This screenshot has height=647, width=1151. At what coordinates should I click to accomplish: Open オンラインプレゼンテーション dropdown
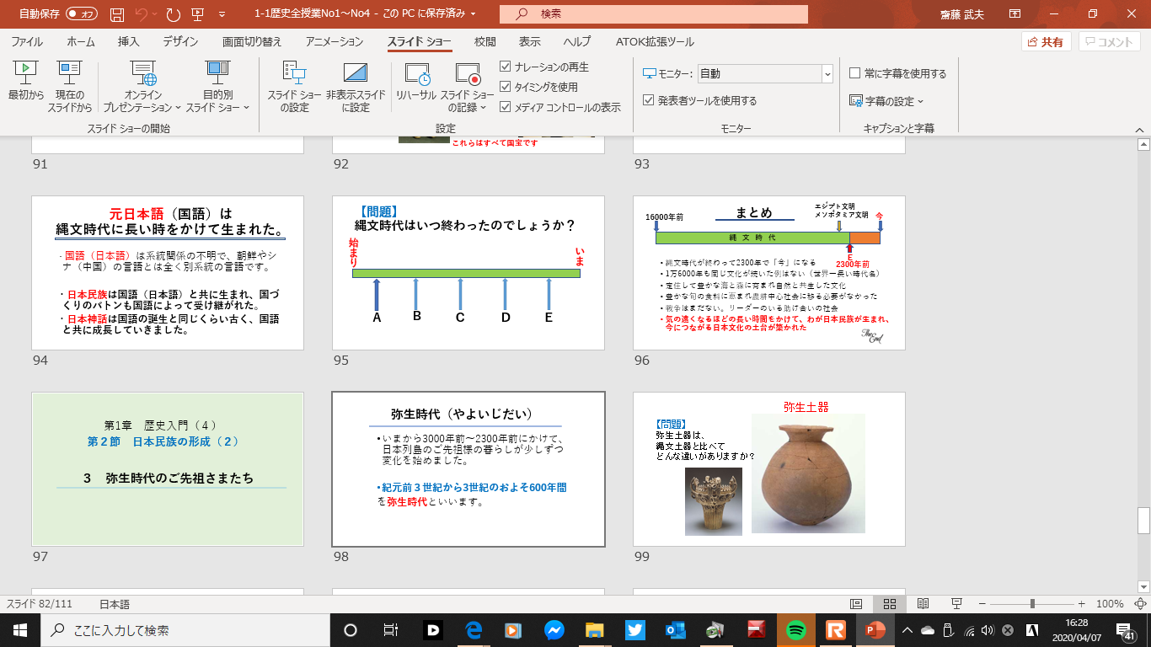pyautogui.click(x=142, y=87)
